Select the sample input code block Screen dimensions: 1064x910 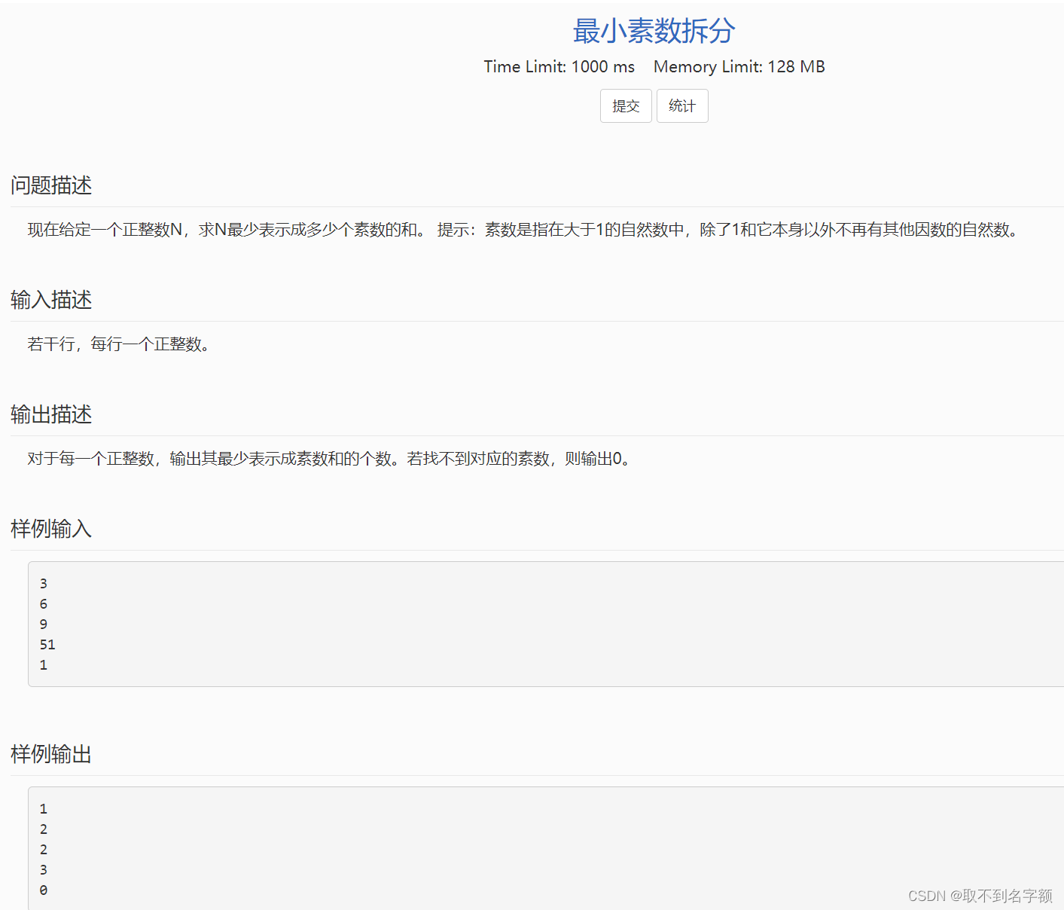coord(527,623)
